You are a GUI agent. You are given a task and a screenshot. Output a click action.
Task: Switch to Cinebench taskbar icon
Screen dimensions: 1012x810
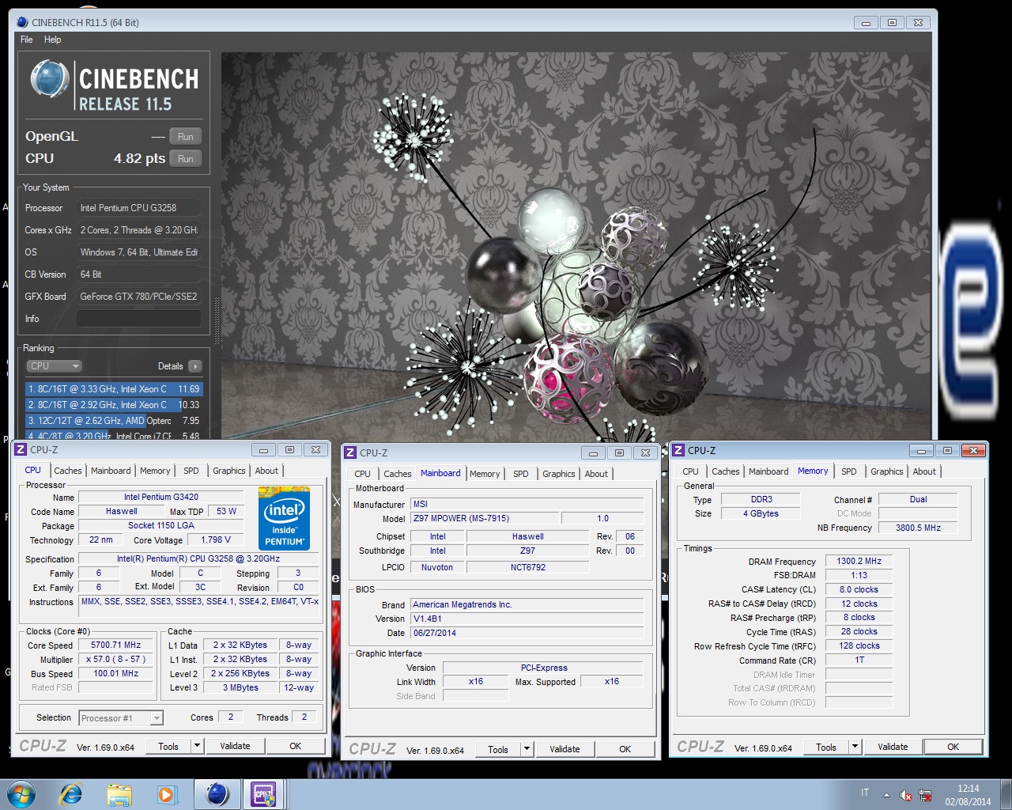(x=217, y=793)
